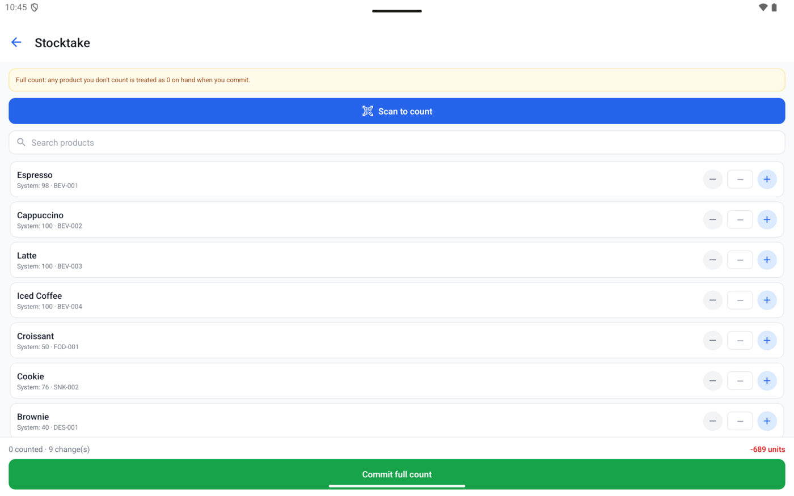Viewport: 794px width, 496px height.
Task: Click the Espresso count input box
Action: pyautogui.click(x=740, y=179)
